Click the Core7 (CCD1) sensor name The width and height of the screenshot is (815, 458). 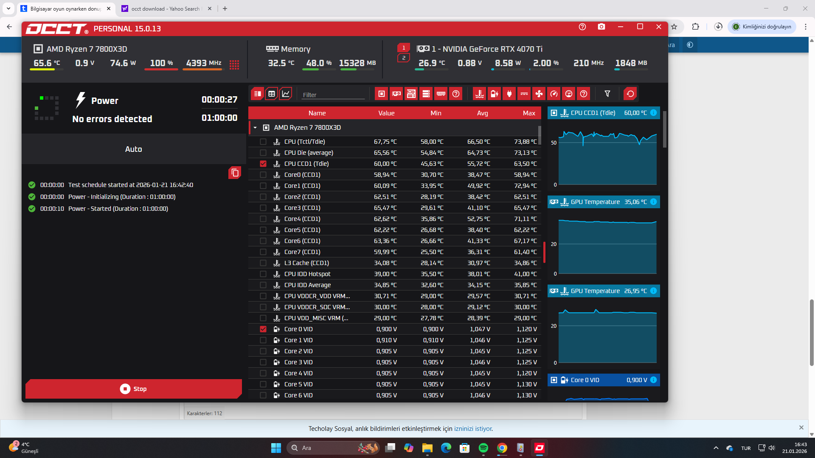tap(302, 252)
